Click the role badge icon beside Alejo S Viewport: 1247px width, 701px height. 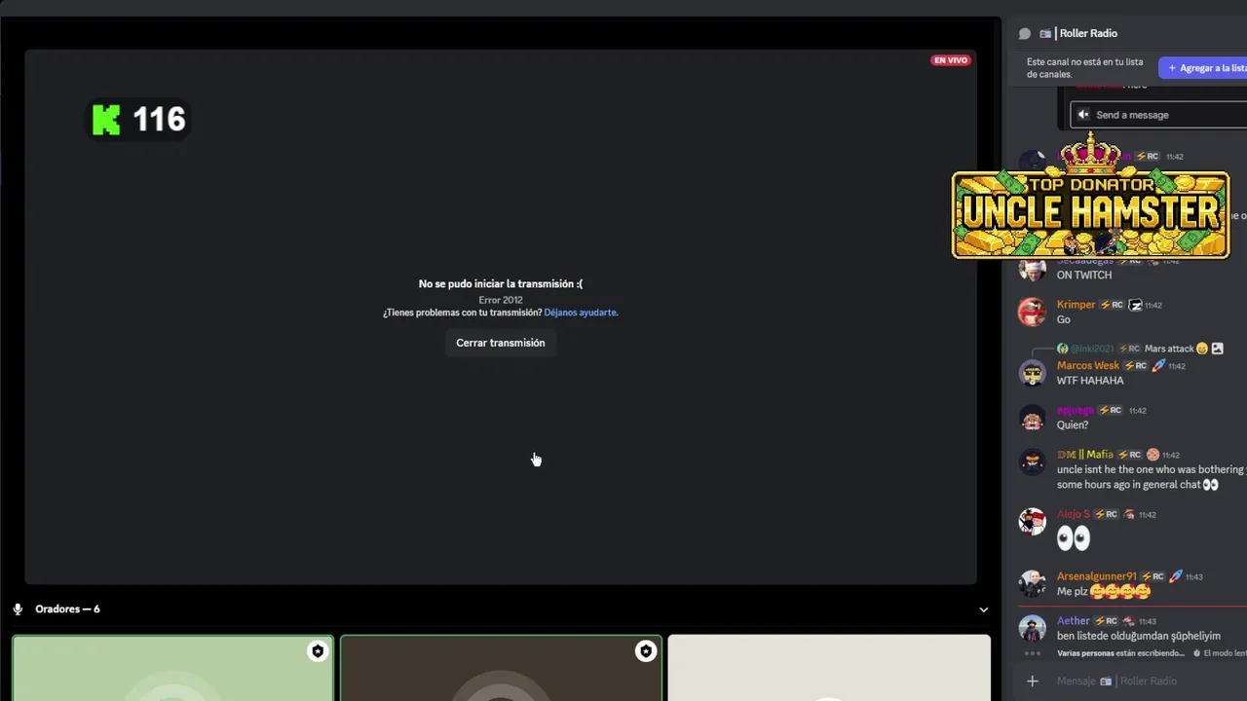pyautogui.click(x=1129, y=514)
